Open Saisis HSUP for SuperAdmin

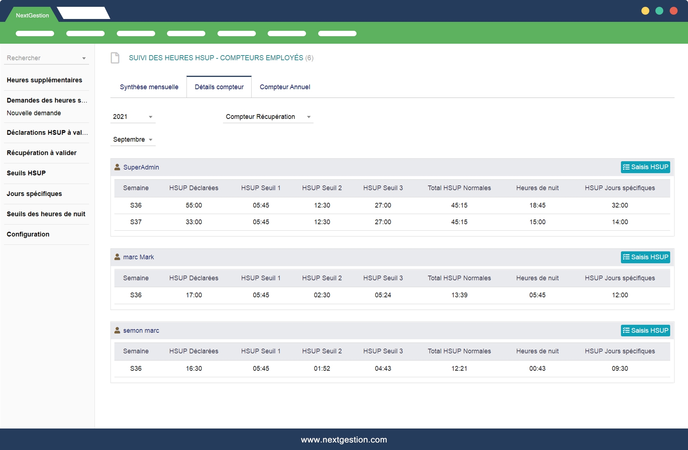click(x=645, y=167)
